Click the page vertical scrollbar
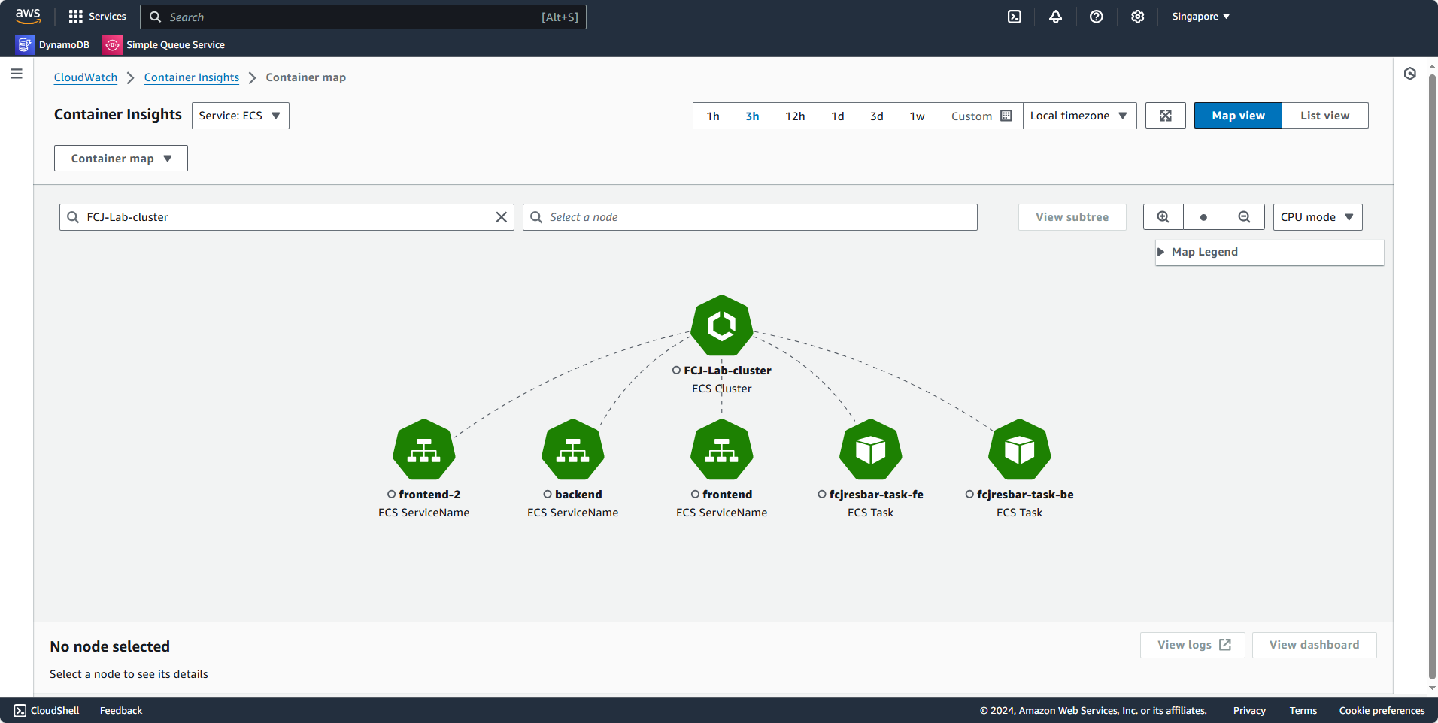Viewport: 1438px width, 723px height. 1432,376
